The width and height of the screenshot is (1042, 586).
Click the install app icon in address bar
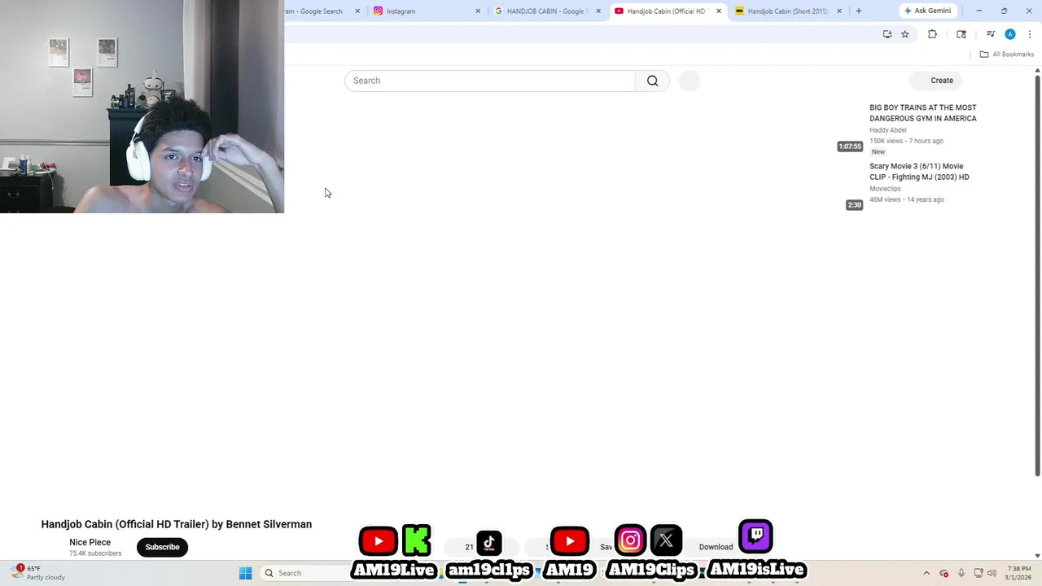(x=887, y=34)
